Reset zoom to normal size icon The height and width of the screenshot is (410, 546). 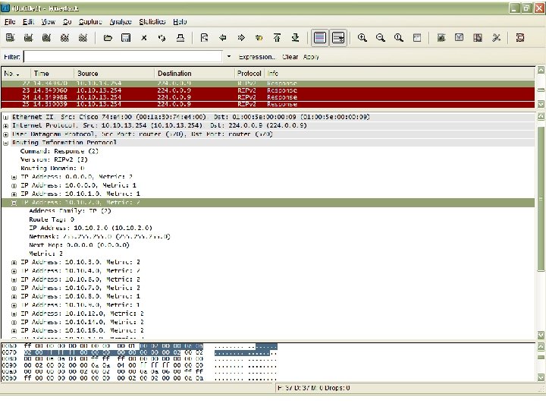(399, 38)
